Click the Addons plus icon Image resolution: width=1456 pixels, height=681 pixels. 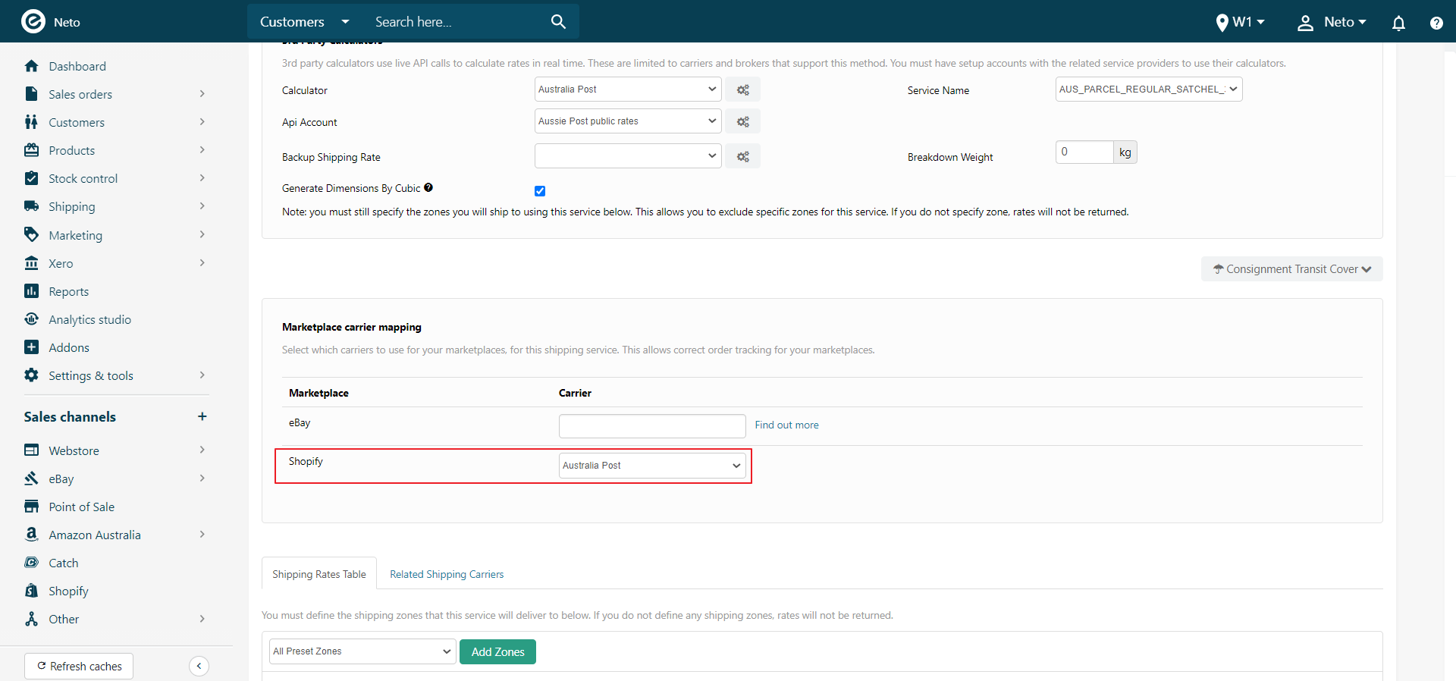click(31, 347)
